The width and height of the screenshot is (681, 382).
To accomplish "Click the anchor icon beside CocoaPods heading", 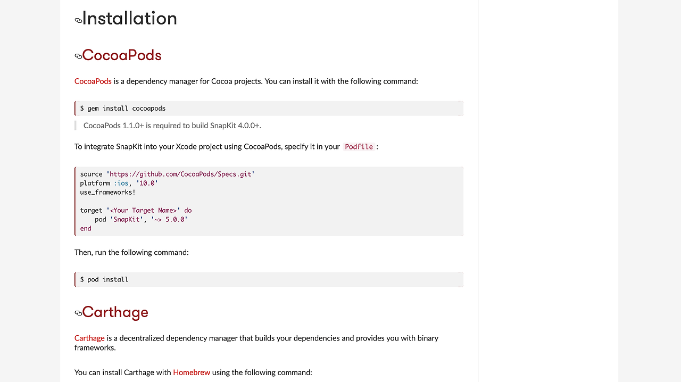I will pos(78,56).
